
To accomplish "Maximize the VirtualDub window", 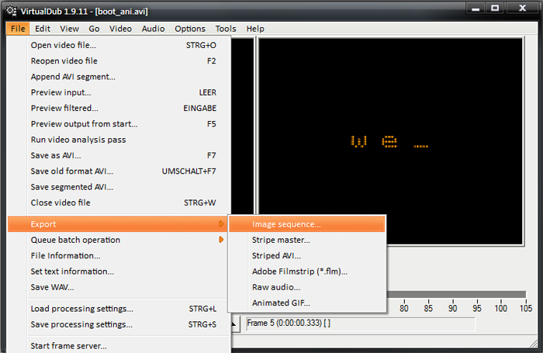I will (x=495, y=9).
